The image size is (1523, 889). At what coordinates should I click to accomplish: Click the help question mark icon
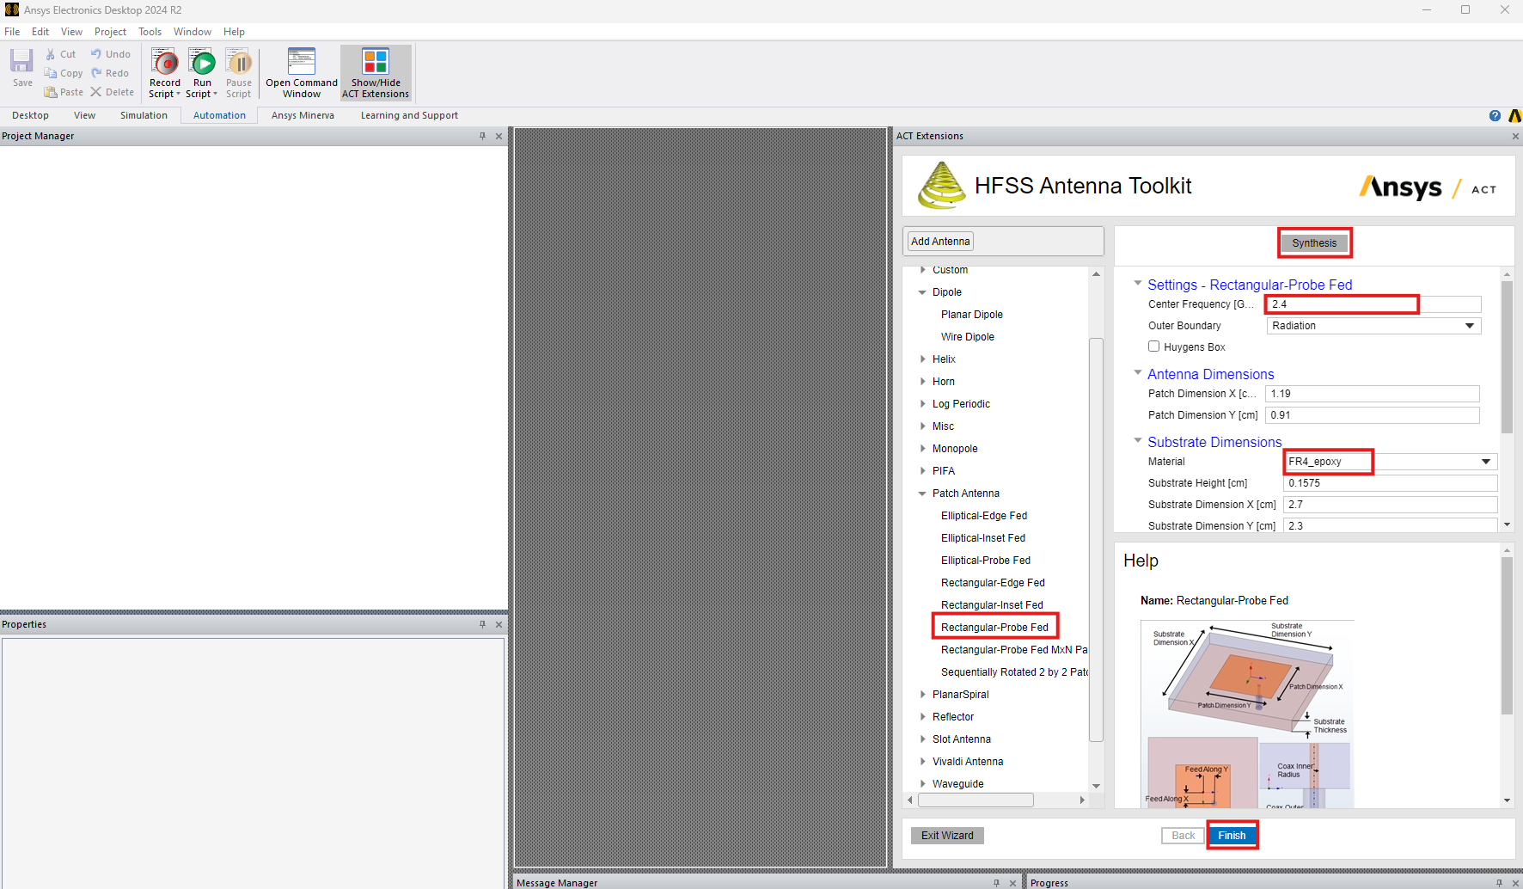pyautogui.click(x=1493, y=115)
